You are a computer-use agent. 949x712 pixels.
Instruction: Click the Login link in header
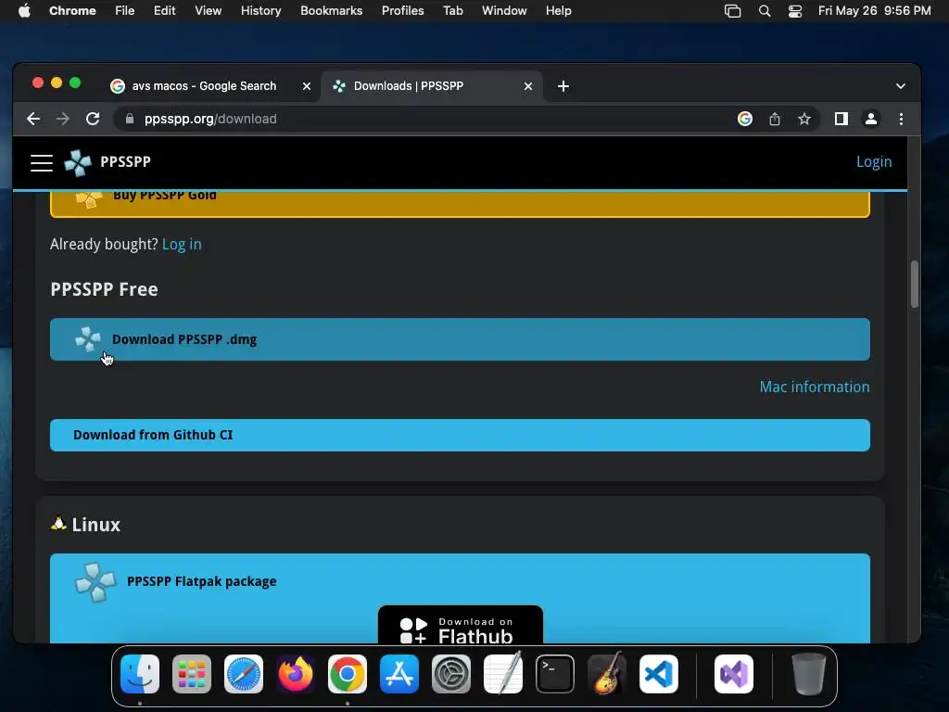874,161
